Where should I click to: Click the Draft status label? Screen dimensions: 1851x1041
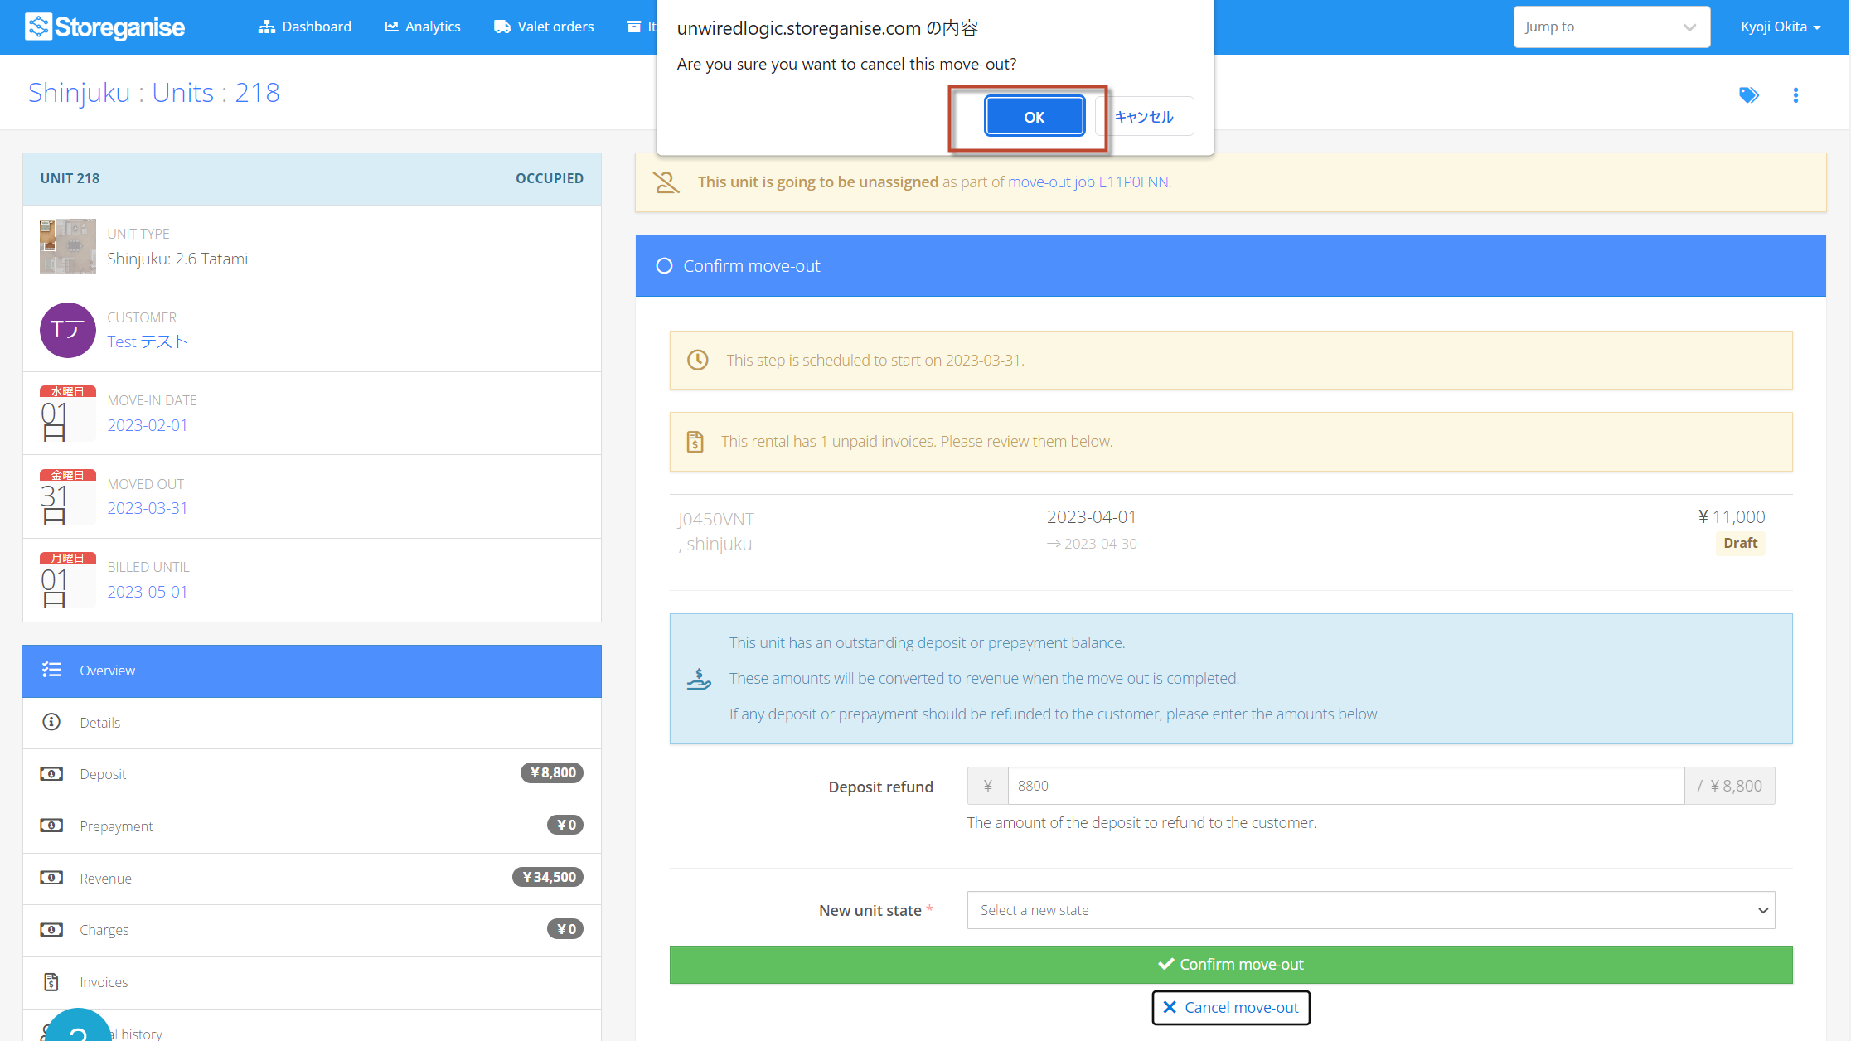[x=1740, y=543]
